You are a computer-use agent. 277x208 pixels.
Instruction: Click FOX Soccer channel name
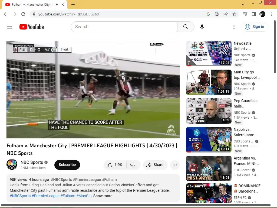pos(242,170)
